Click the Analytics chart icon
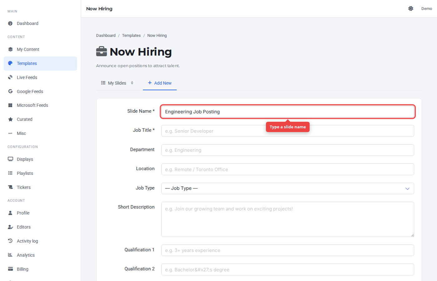This screenshot has width=437, height=281. pos(10,255)
